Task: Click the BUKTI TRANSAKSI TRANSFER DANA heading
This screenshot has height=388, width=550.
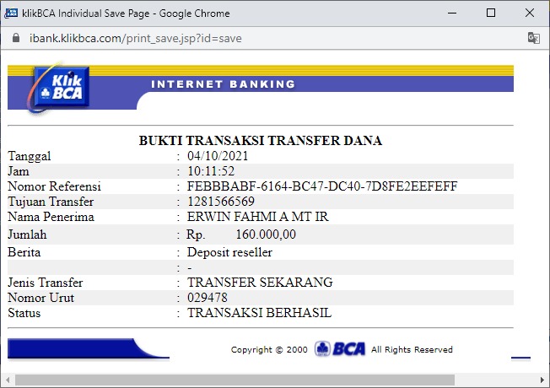Action: pyautogui.click(x=261, y=140)
